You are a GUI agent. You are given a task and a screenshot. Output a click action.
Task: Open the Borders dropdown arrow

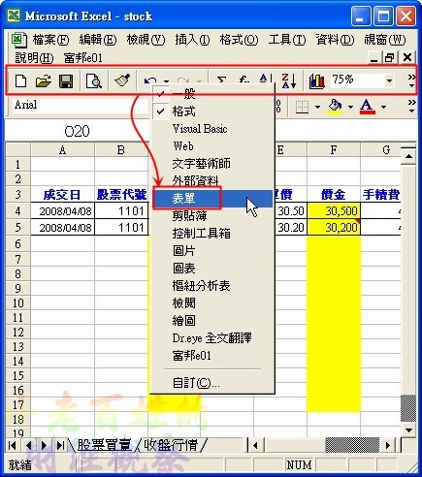pos(317,107)
